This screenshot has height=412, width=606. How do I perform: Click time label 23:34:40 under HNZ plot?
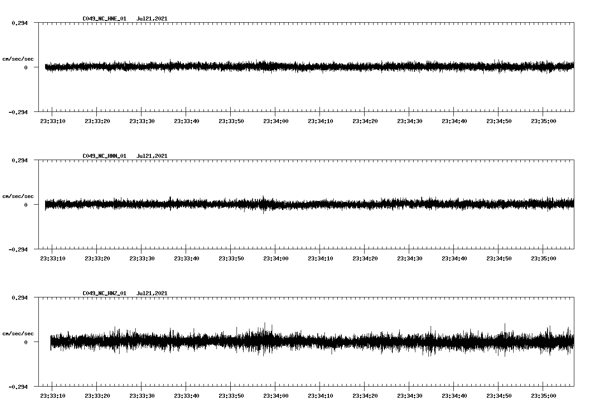tap(454, 396)
